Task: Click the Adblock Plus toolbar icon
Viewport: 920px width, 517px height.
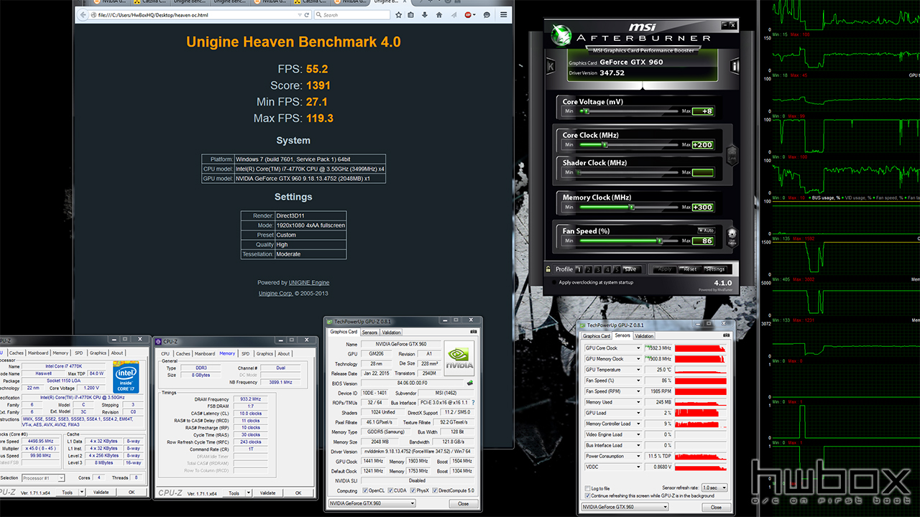Action: (469, 14)
